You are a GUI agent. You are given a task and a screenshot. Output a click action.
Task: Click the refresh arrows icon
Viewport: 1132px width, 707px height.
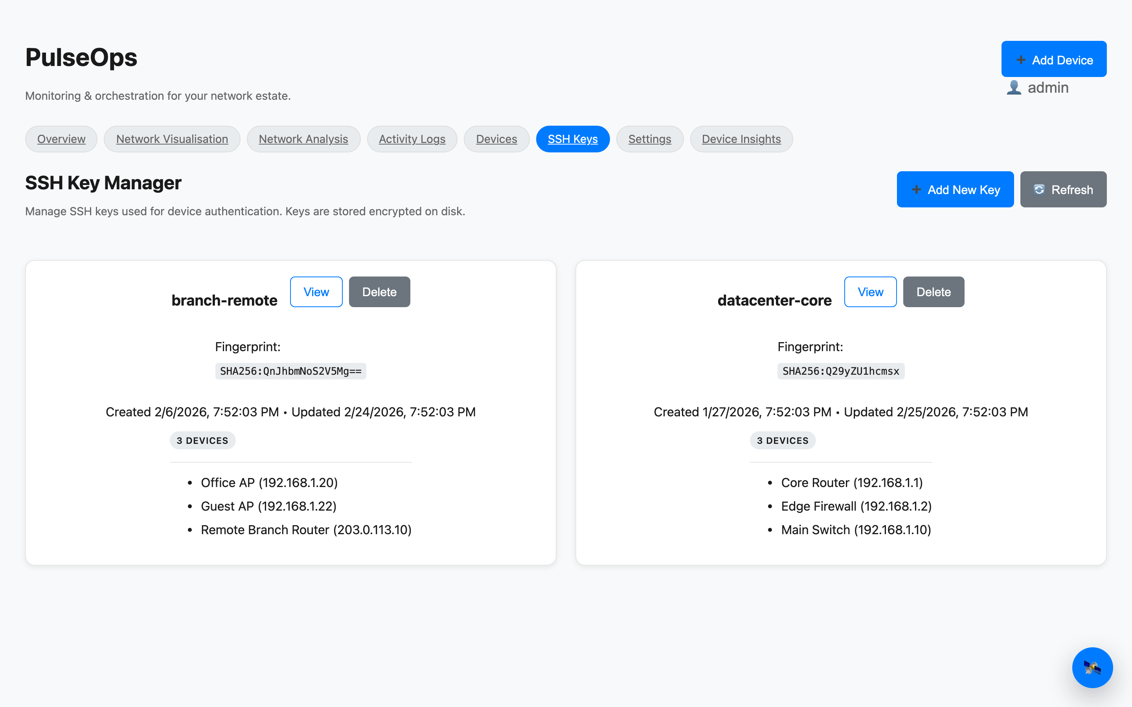pos(1039,189)
